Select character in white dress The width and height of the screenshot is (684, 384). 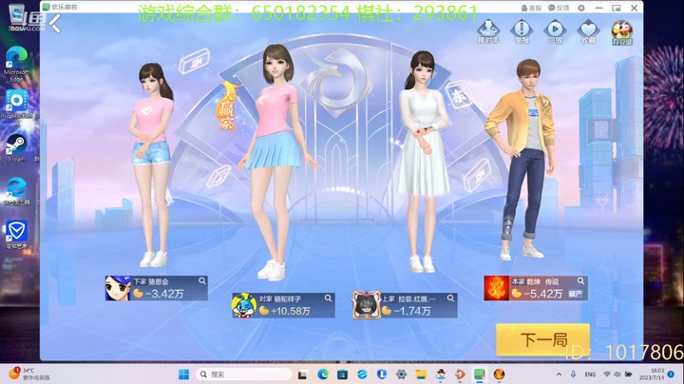(x=423, y=162)
